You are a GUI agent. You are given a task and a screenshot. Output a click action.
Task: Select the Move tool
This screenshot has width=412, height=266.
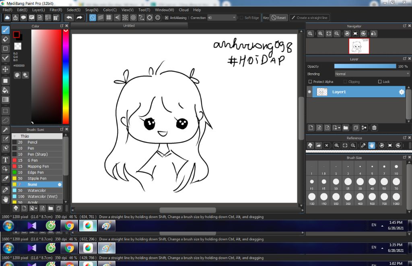(6, 69)
